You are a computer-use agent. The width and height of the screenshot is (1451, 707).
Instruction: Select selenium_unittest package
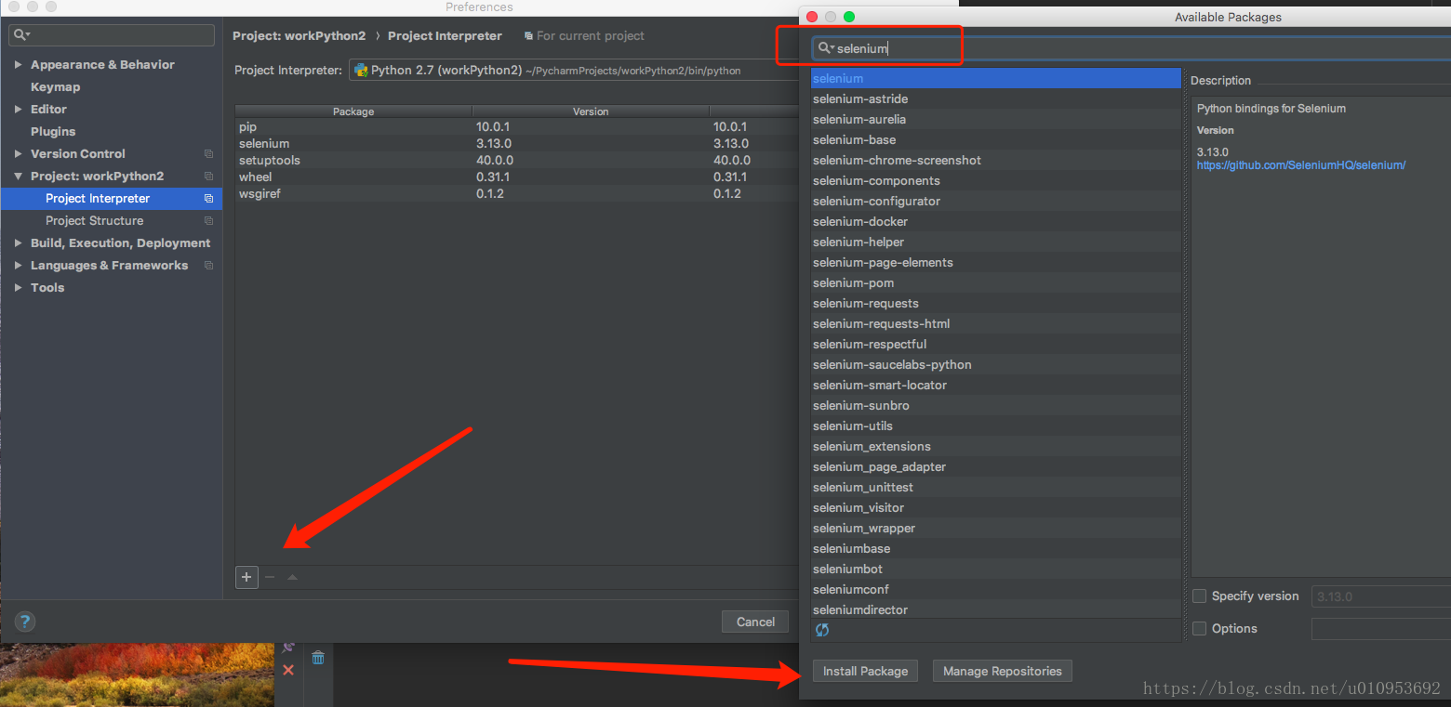click(996, 488)
